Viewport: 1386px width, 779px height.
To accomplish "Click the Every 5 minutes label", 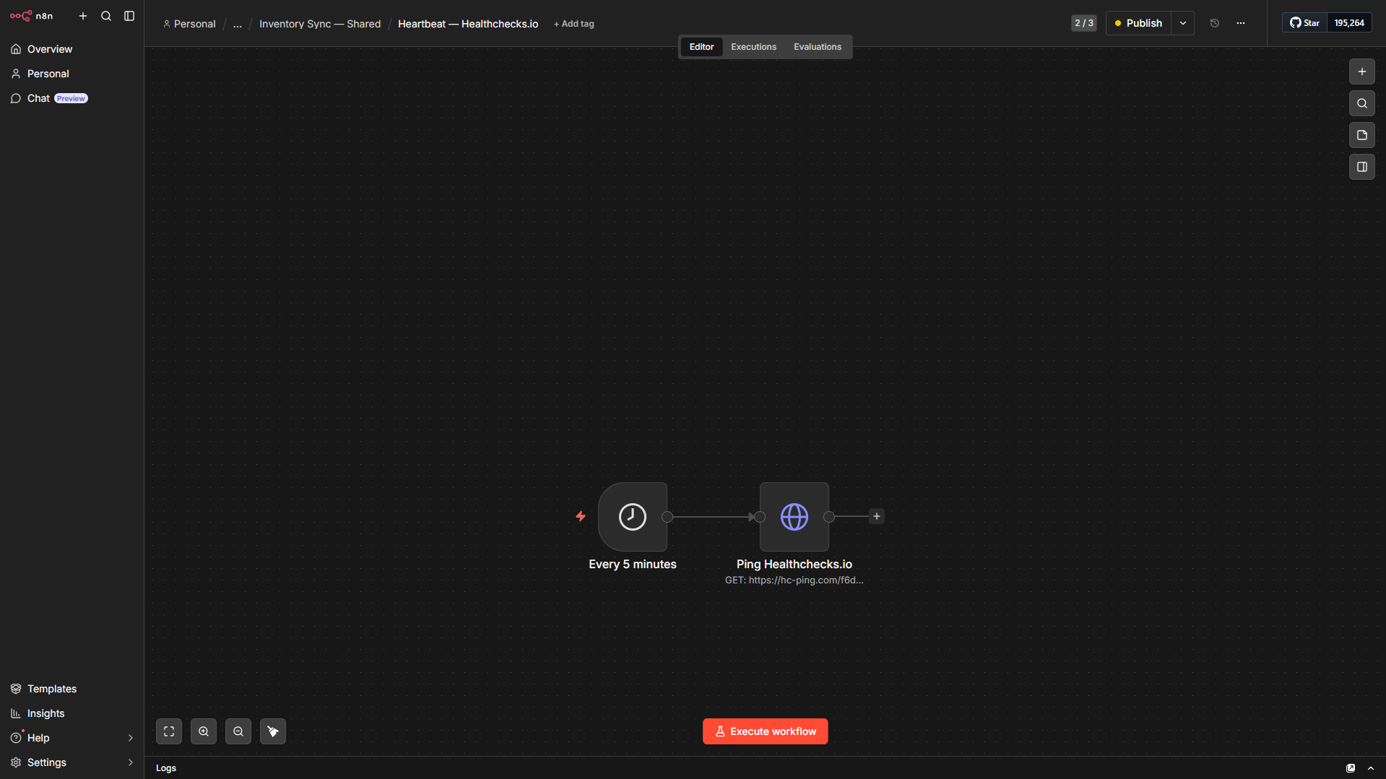I will tap(633, 565).
